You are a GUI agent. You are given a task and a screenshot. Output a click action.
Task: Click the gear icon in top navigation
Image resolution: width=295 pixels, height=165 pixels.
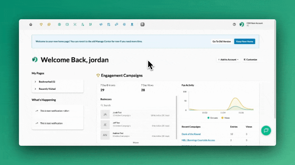click(x=124, y=24)
